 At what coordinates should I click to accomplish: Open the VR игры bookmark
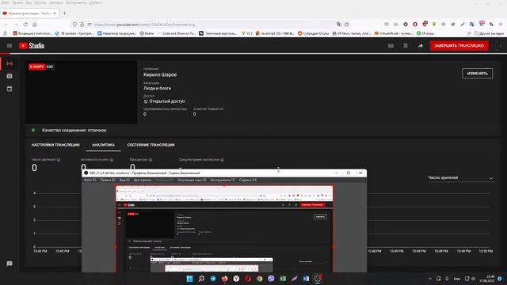pos(425,33)
